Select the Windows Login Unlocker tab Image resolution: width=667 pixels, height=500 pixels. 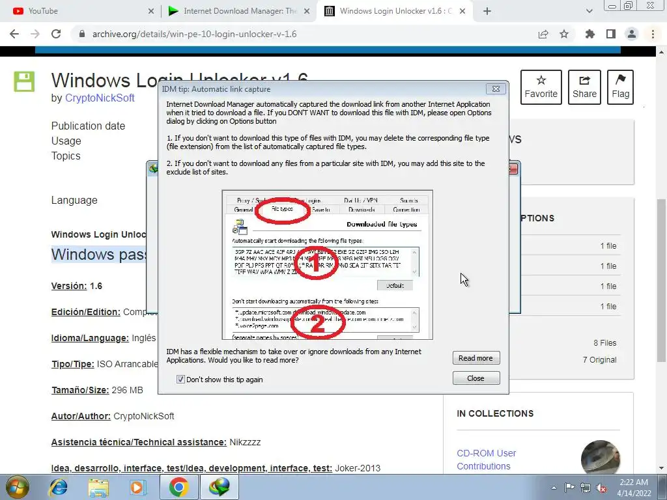point(395,11)
